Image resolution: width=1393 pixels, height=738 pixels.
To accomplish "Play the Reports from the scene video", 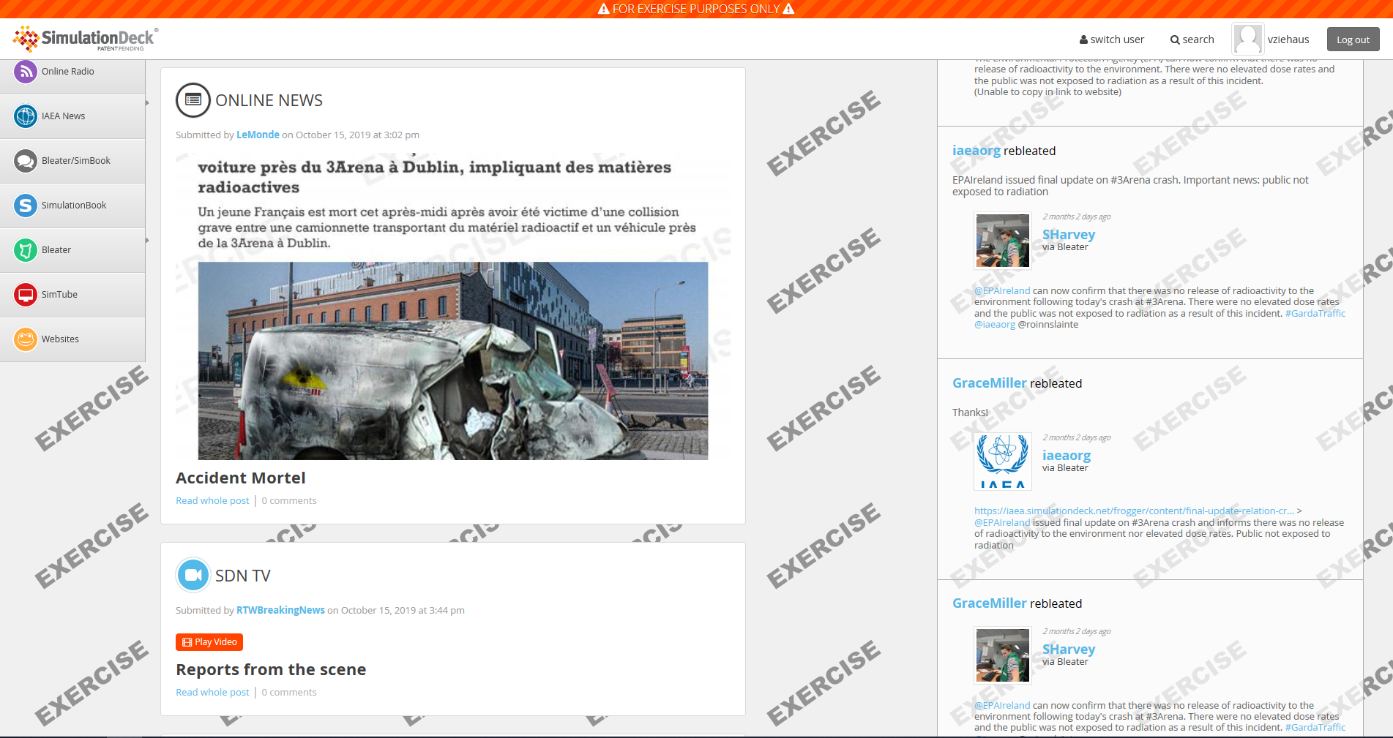I will click(x=209, y=642).
